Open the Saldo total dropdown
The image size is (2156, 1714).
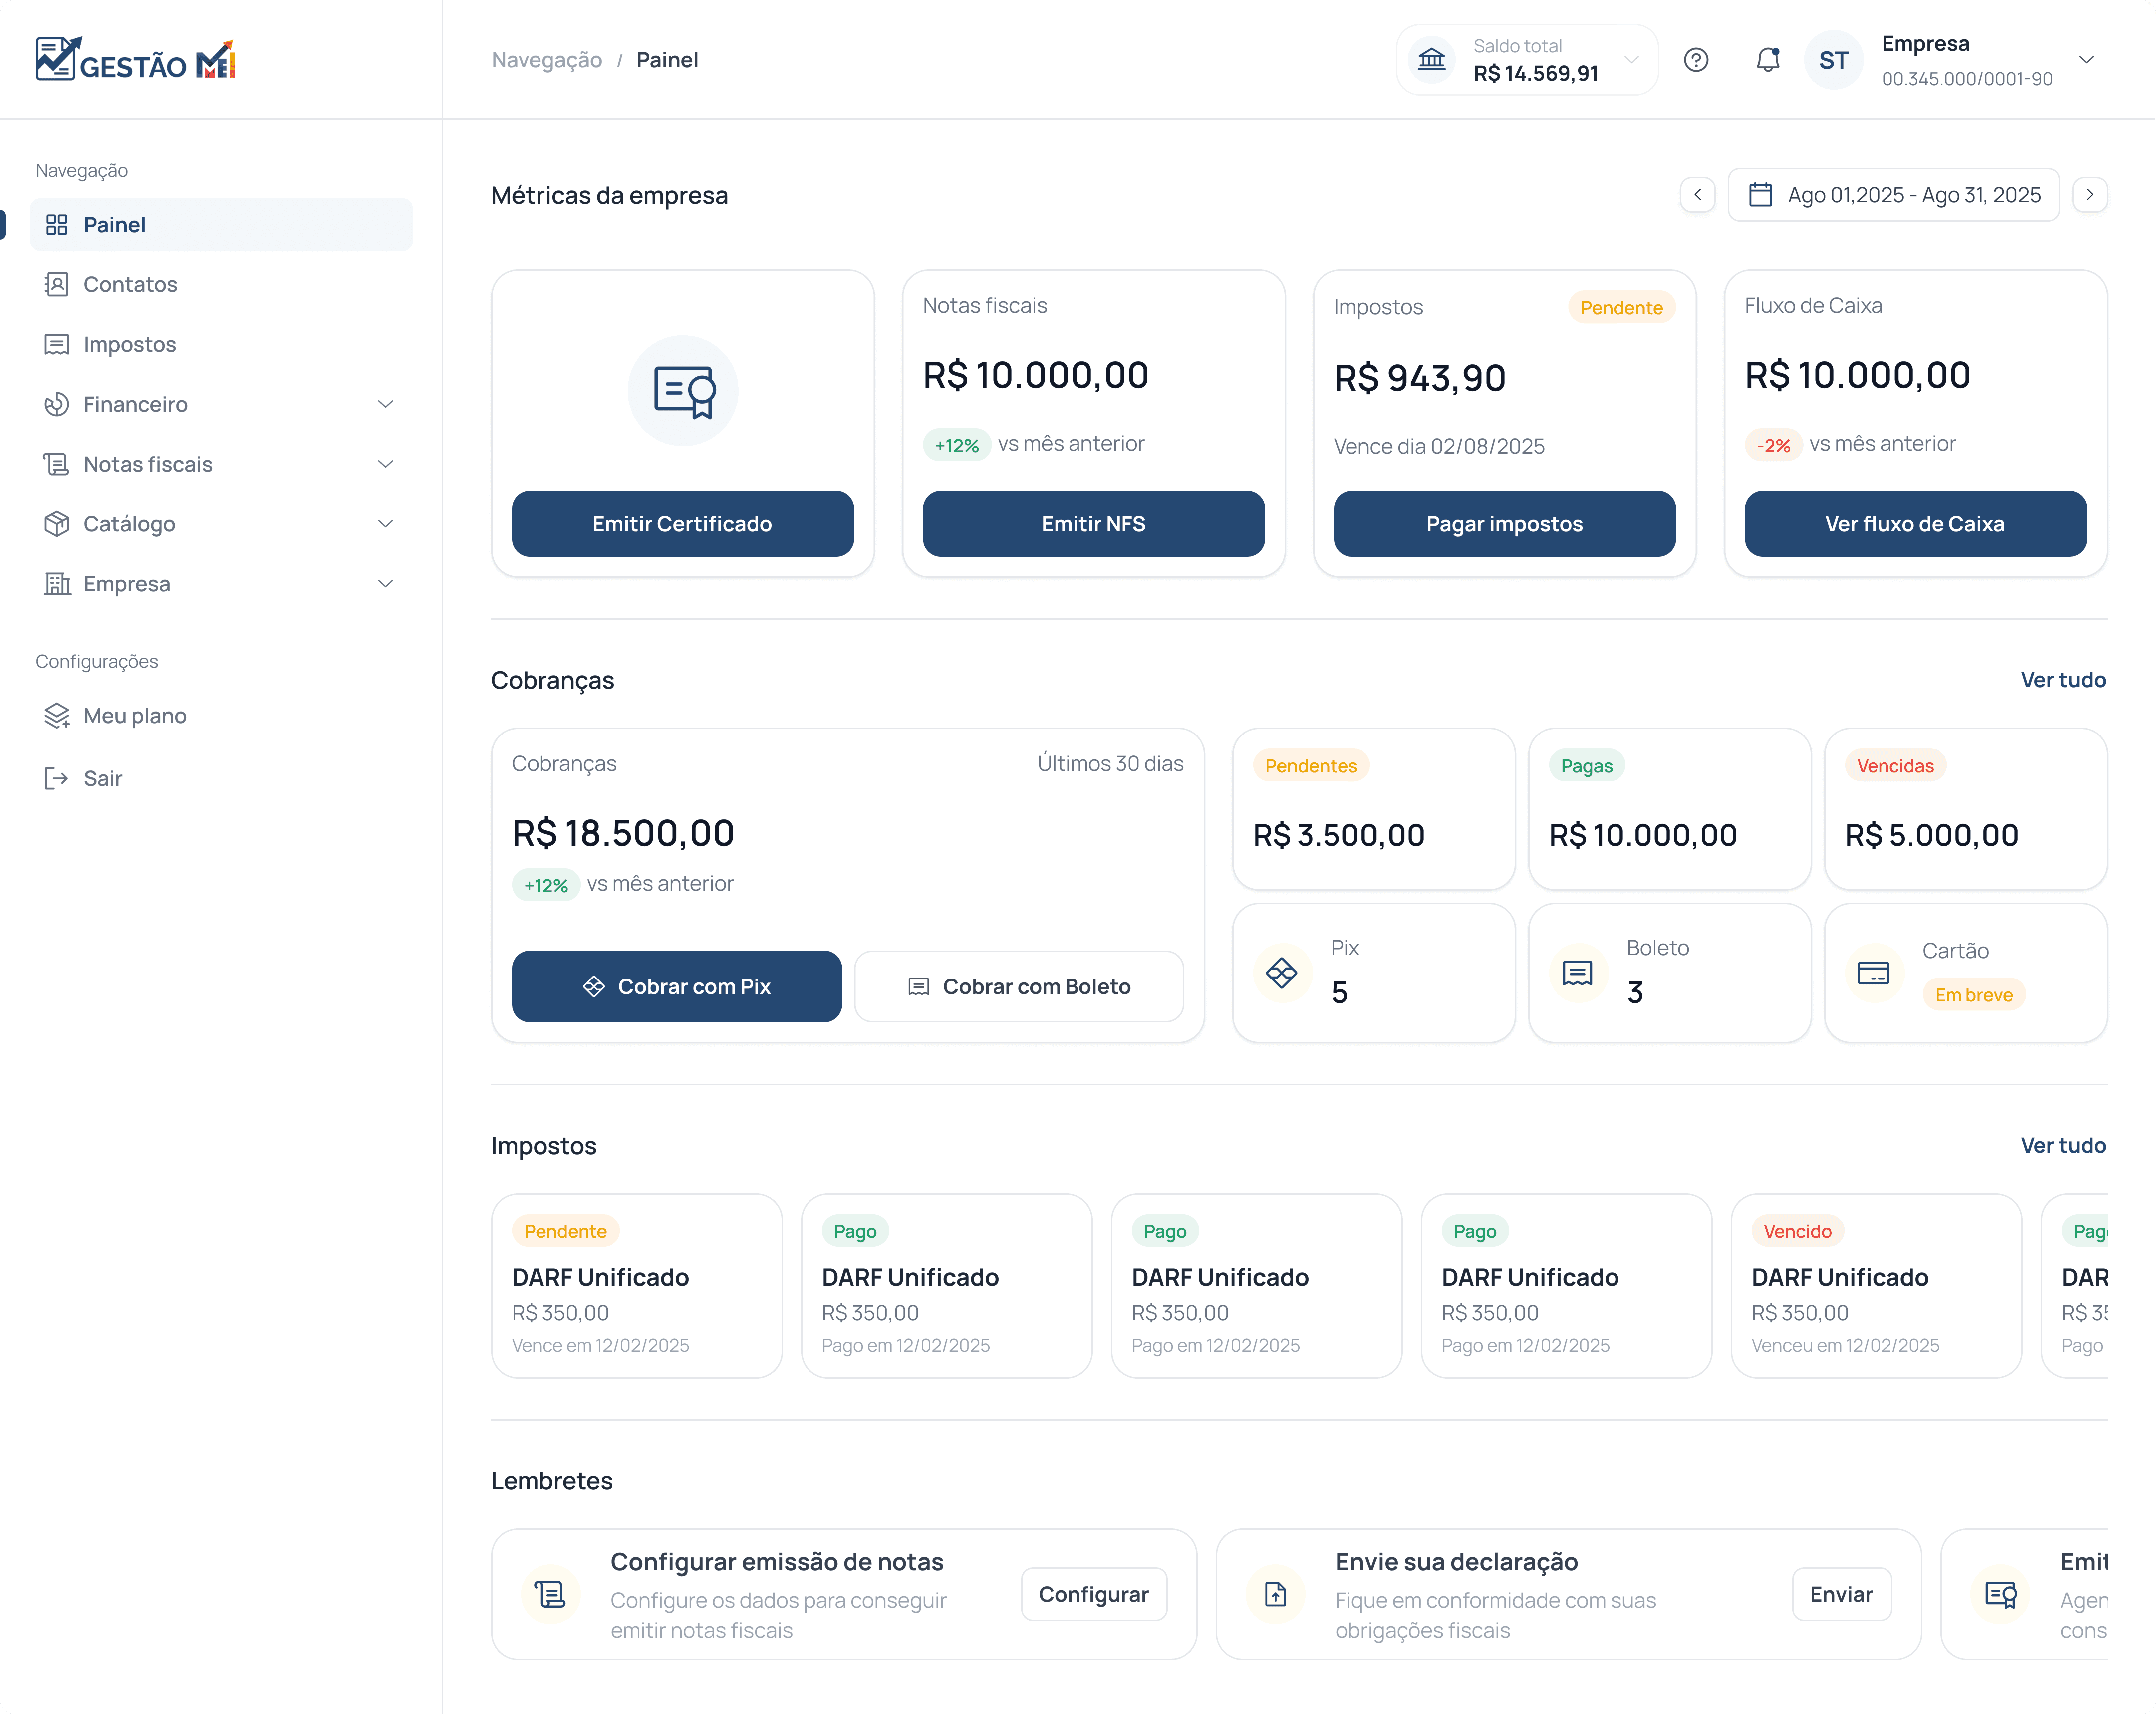click(x=1631, y=60)
